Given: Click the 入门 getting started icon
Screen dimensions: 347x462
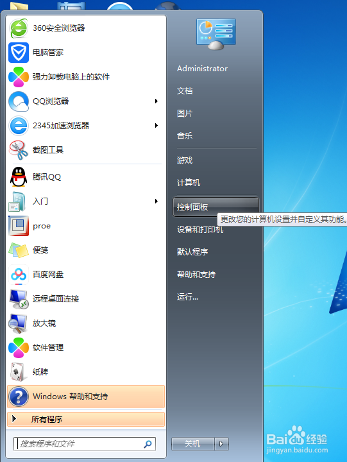Looking at the screenshot, I should point(19,201).
